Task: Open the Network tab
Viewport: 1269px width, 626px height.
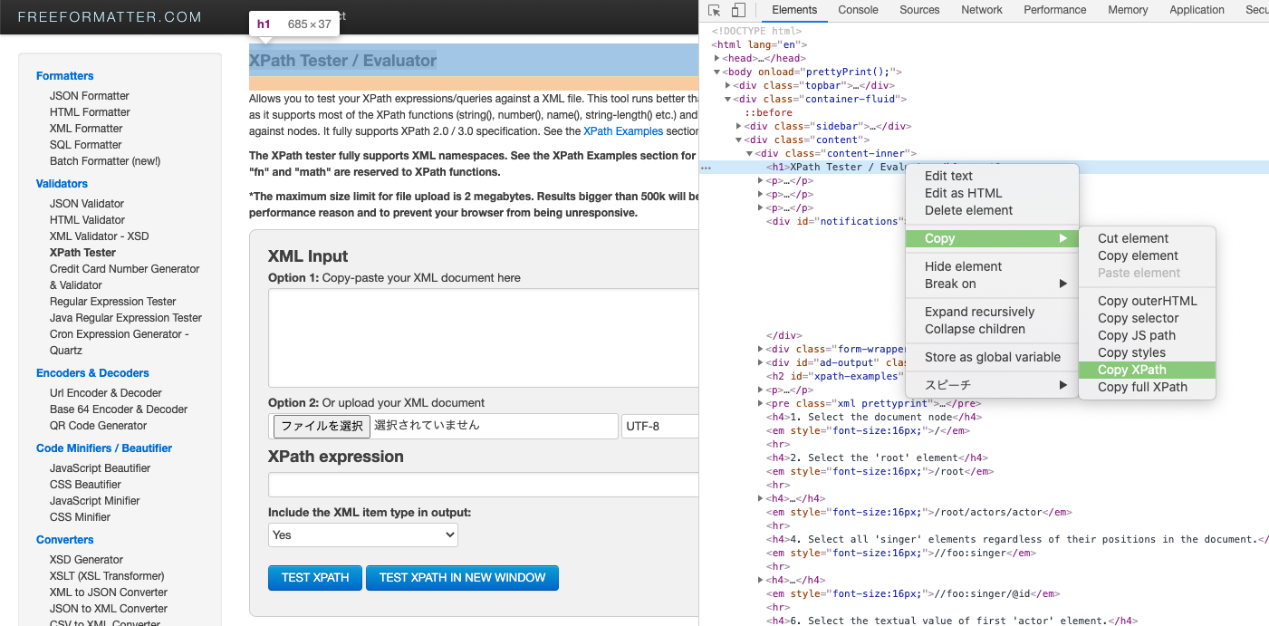Action: click(x=982, y=10)
